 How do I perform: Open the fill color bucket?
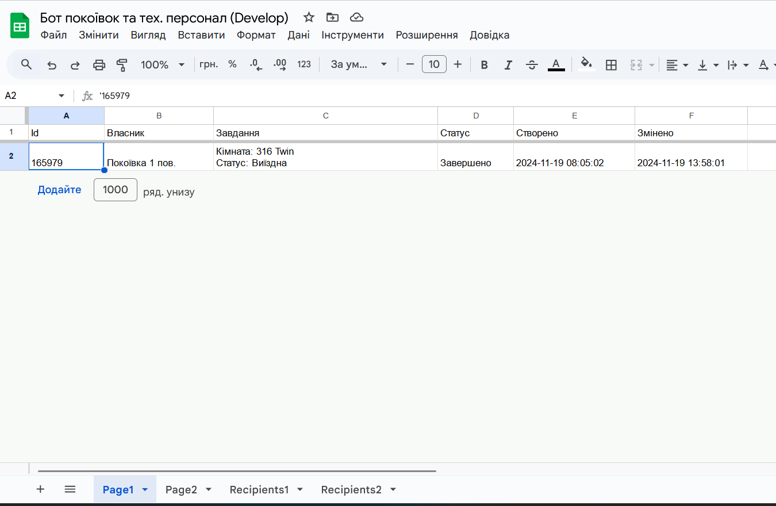click(586, 64)
